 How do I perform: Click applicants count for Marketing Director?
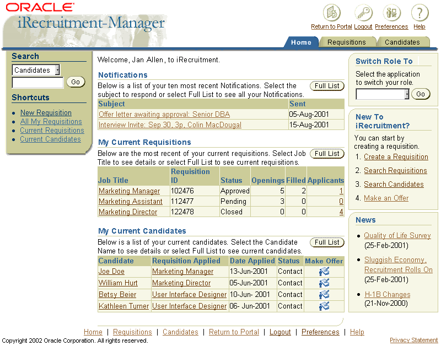(341, 212)
